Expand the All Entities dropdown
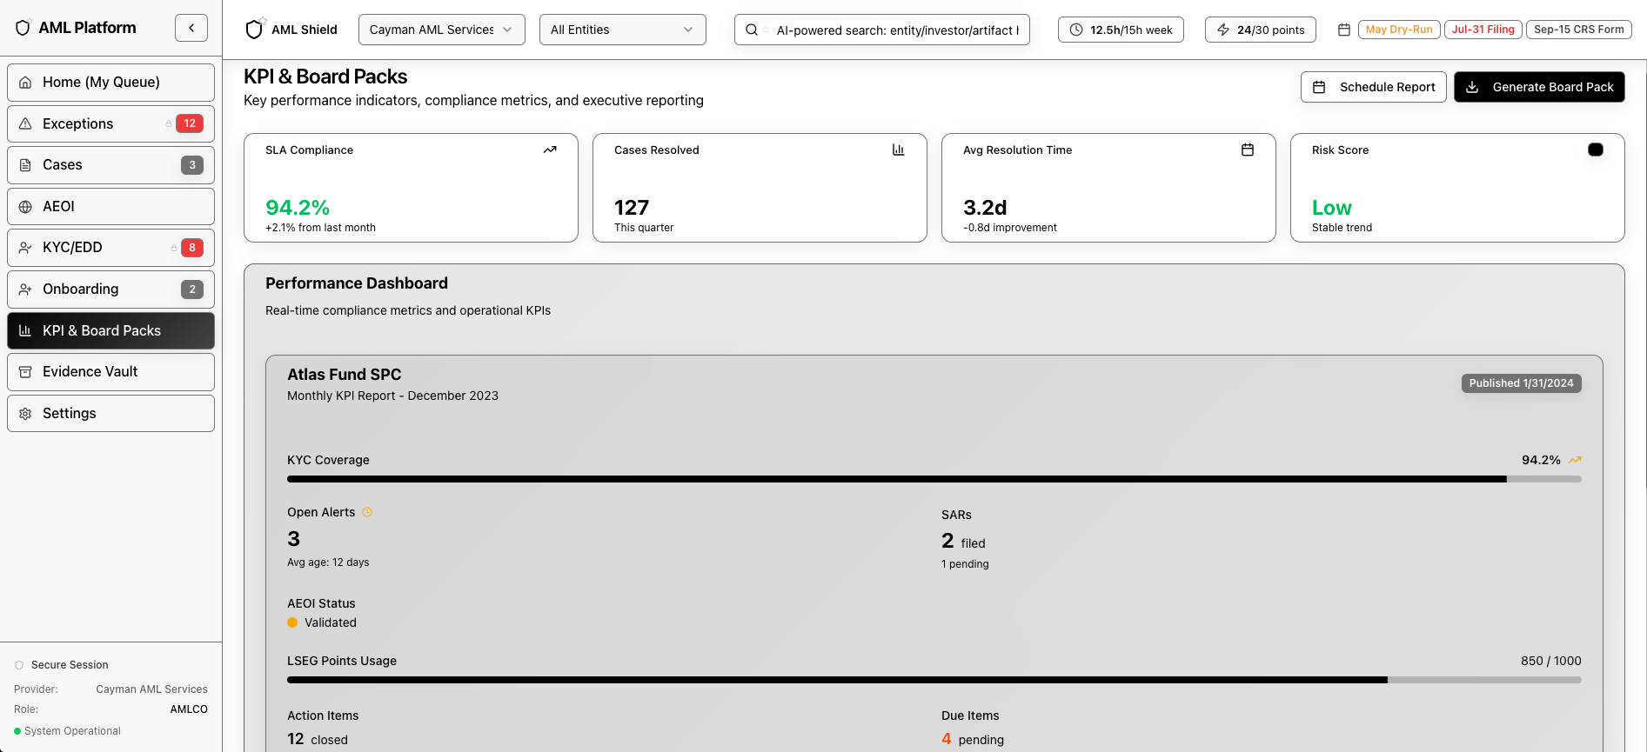Screen dimensions: 1647x752 (x=622, y=30)
